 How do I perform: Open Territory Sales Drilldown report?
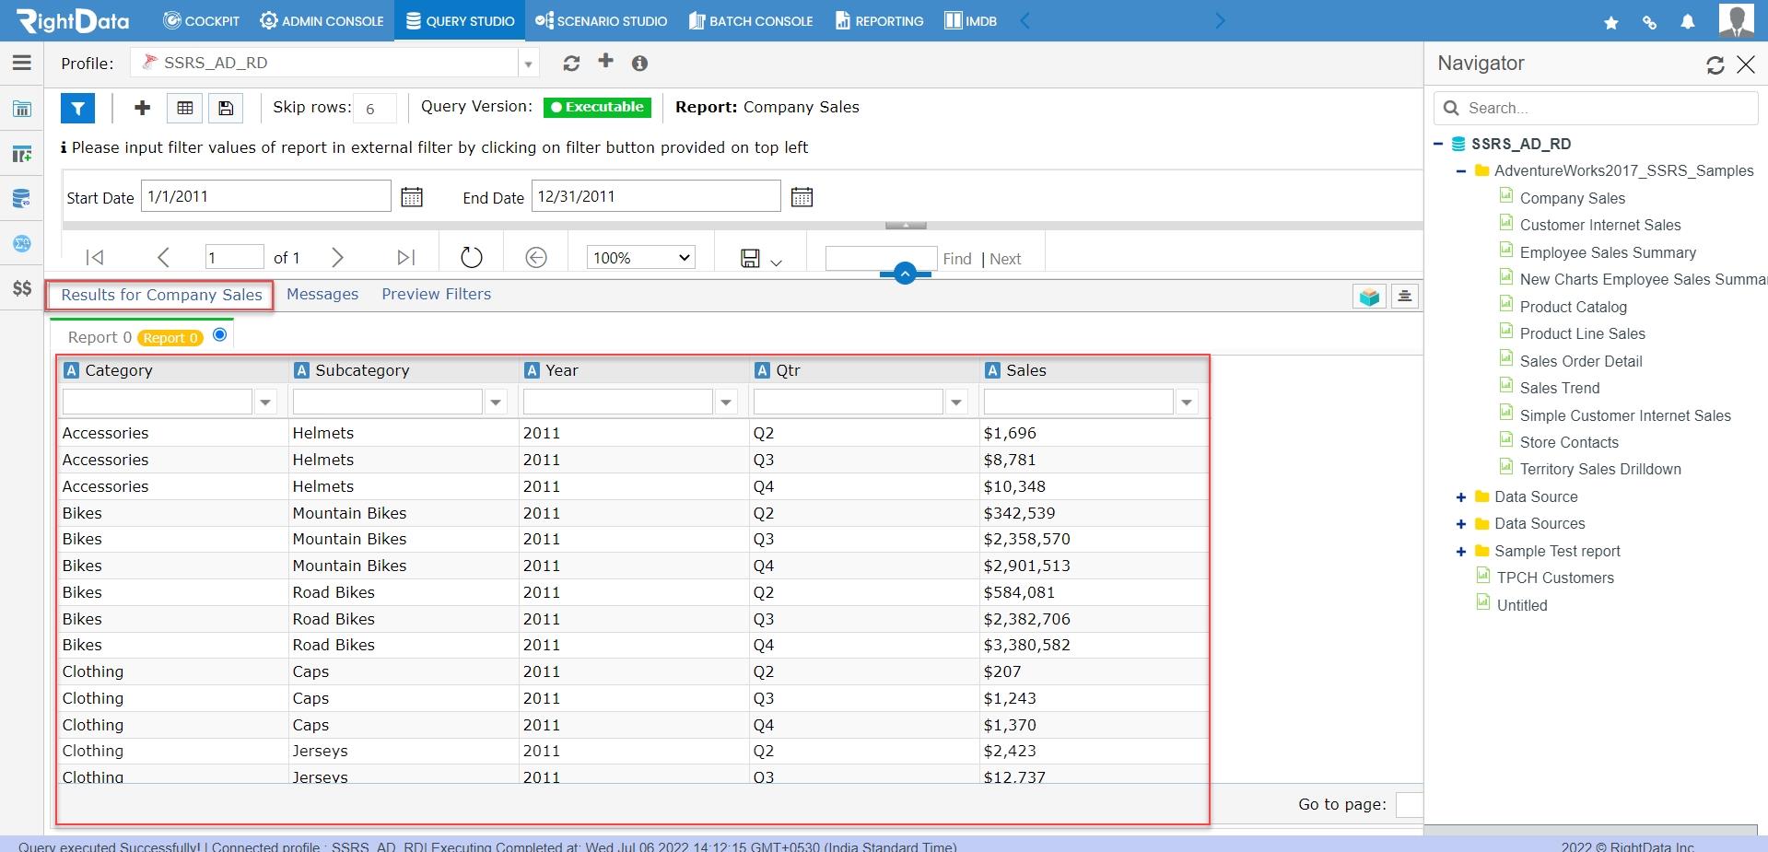tap(1600, 470)
